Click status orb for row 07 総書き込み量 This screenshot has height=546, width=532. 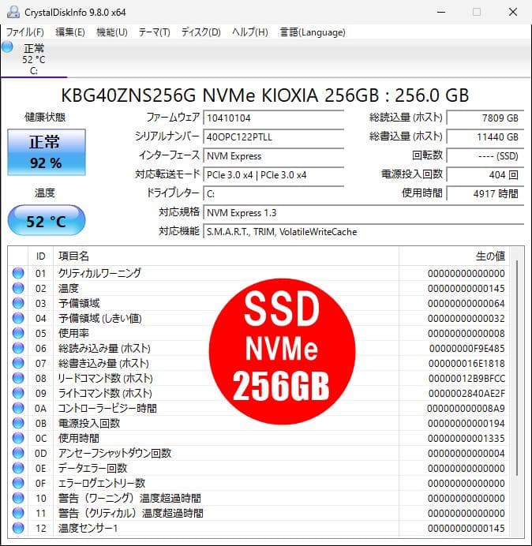pyautogui.click(x=18, y=363)
